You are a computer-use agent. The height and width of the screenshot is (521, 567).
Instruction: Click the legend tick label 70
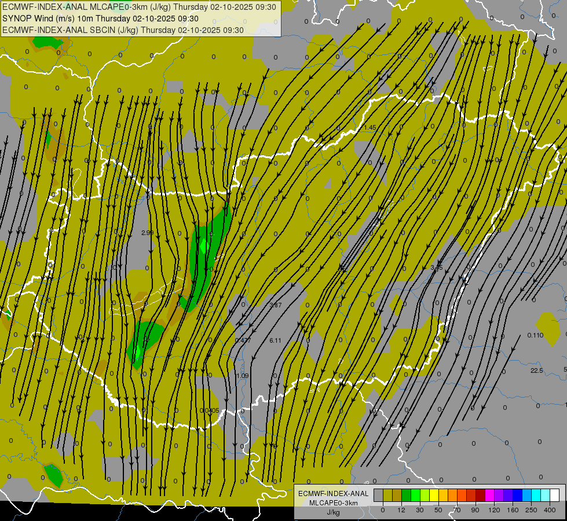tap(457, 510)
